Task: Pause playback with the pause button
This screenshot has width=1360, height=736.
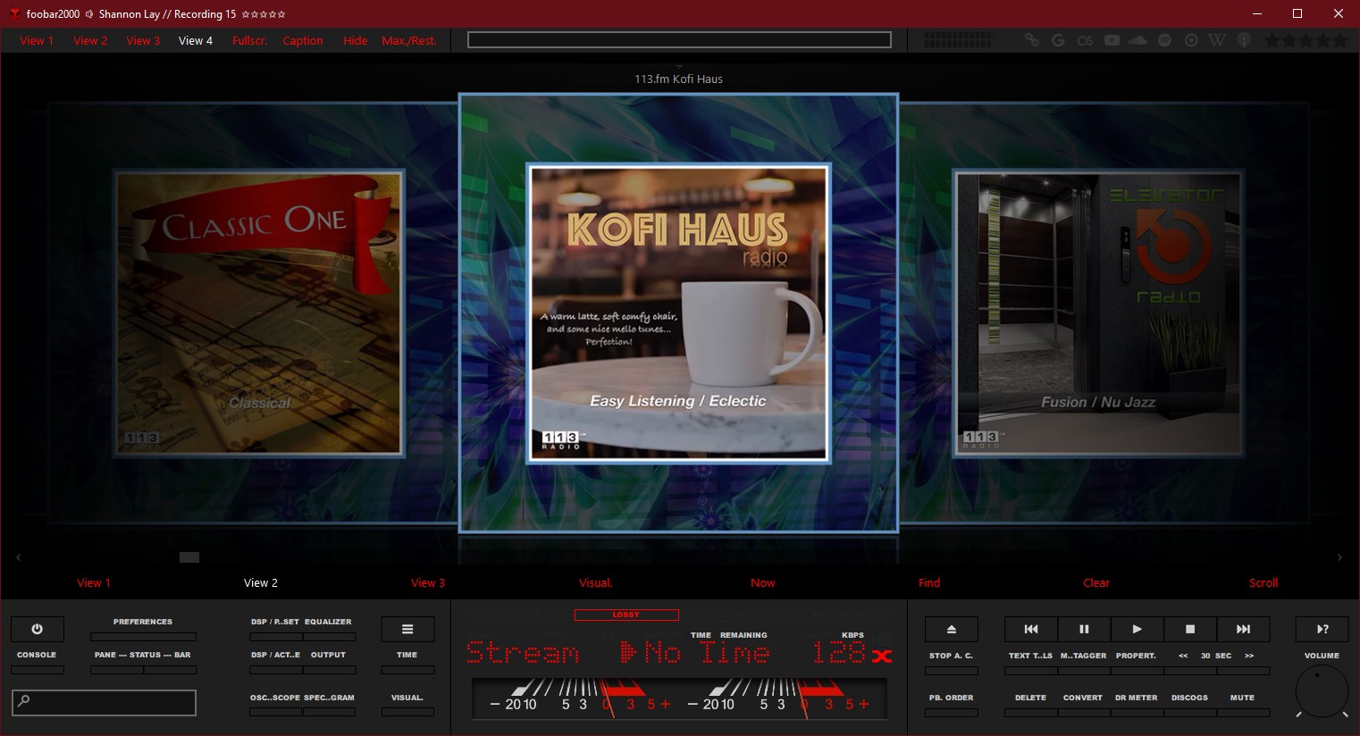Action: click(1084, 629)
